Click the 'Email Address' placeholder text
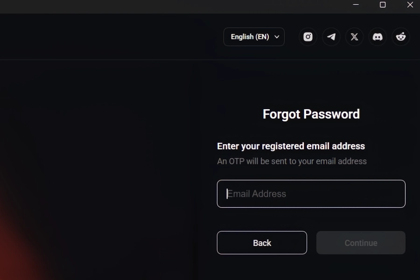The width and height of the screenshot is (420, 280). (257, 194)
